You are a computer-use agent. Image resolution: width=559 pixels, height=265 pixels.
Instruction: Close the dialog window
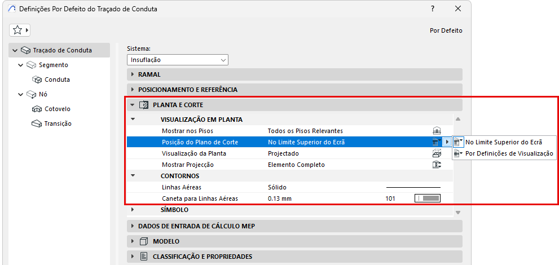click(458, 9)
